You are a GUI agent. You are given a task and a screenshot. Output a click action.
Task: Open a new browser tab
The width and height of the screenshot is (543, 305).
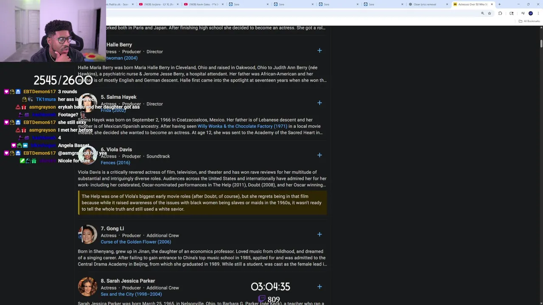(x=499, y=4)
